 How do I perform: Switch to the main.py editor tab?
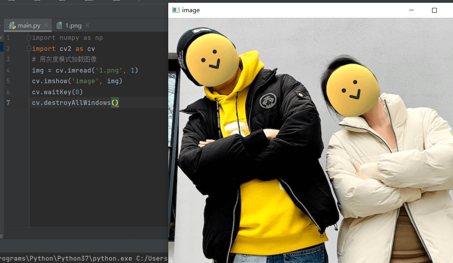28,25
